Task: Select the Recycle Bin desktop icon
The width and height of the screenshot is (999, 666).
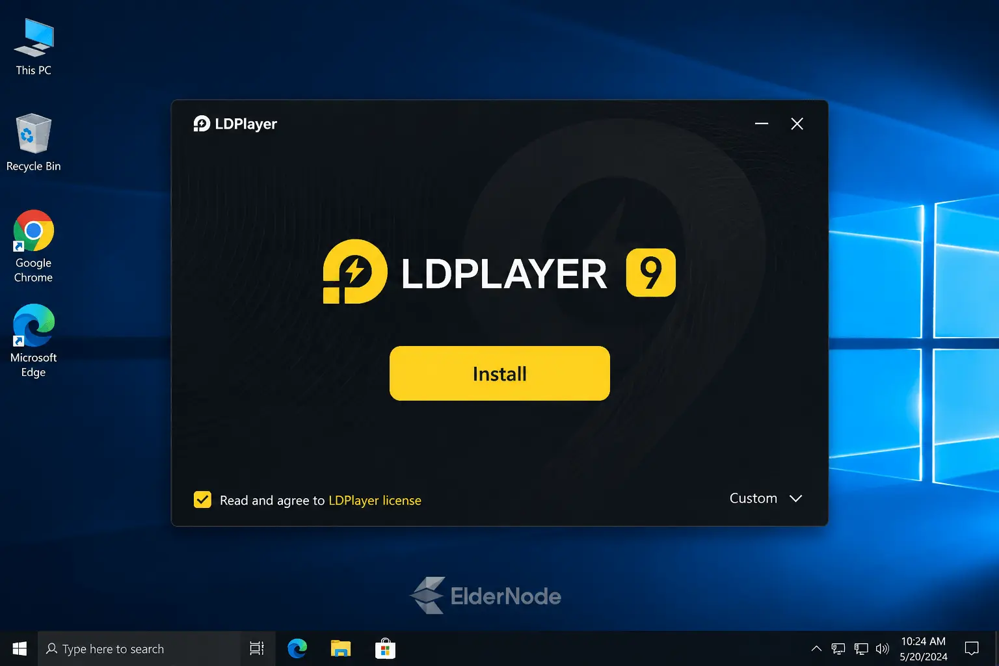Action: pos(33,142)
